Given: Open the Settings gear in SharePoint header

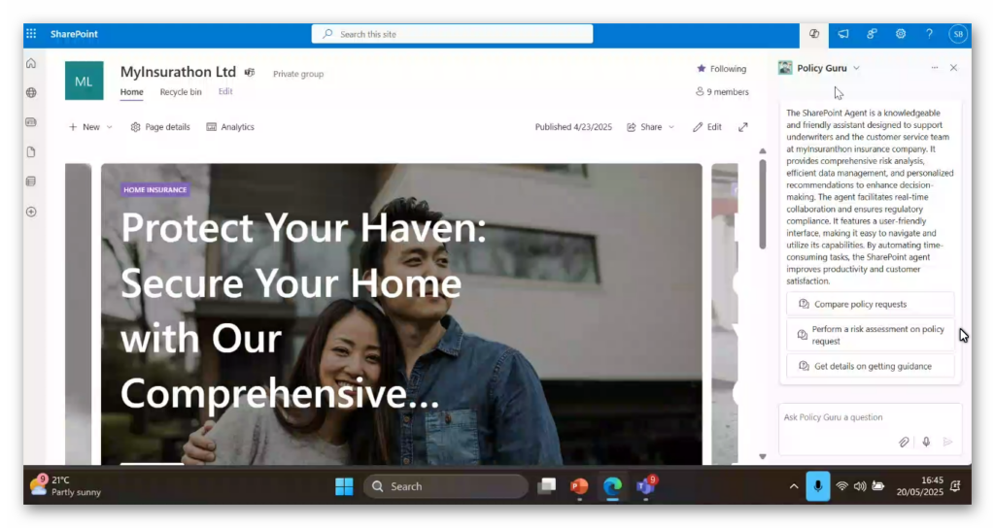Looking at the screenshot, I should [901, 34].
